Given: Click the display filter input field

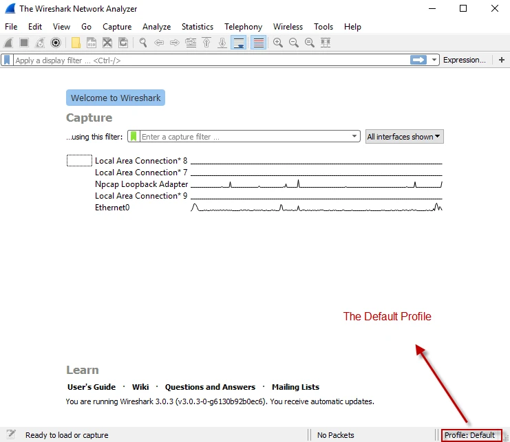Looking at the screenshot, I should click(211, 60).
